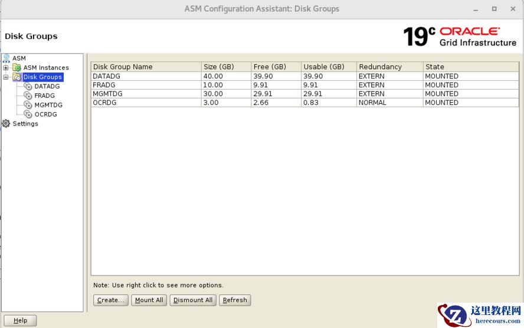The width and height of the screenshot is (524, 328).
Task: Select DATADG label in the tree
Action: coord(47,86)
